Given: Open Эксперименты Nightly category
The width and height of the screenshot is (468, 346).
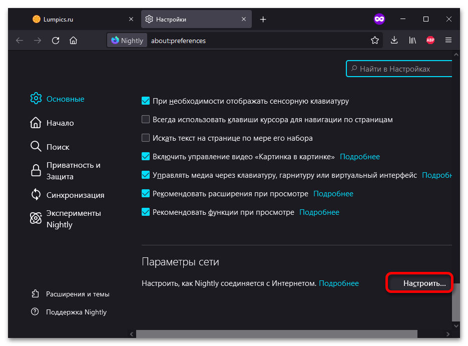Looking at the screenshot, I should (66, 219).
